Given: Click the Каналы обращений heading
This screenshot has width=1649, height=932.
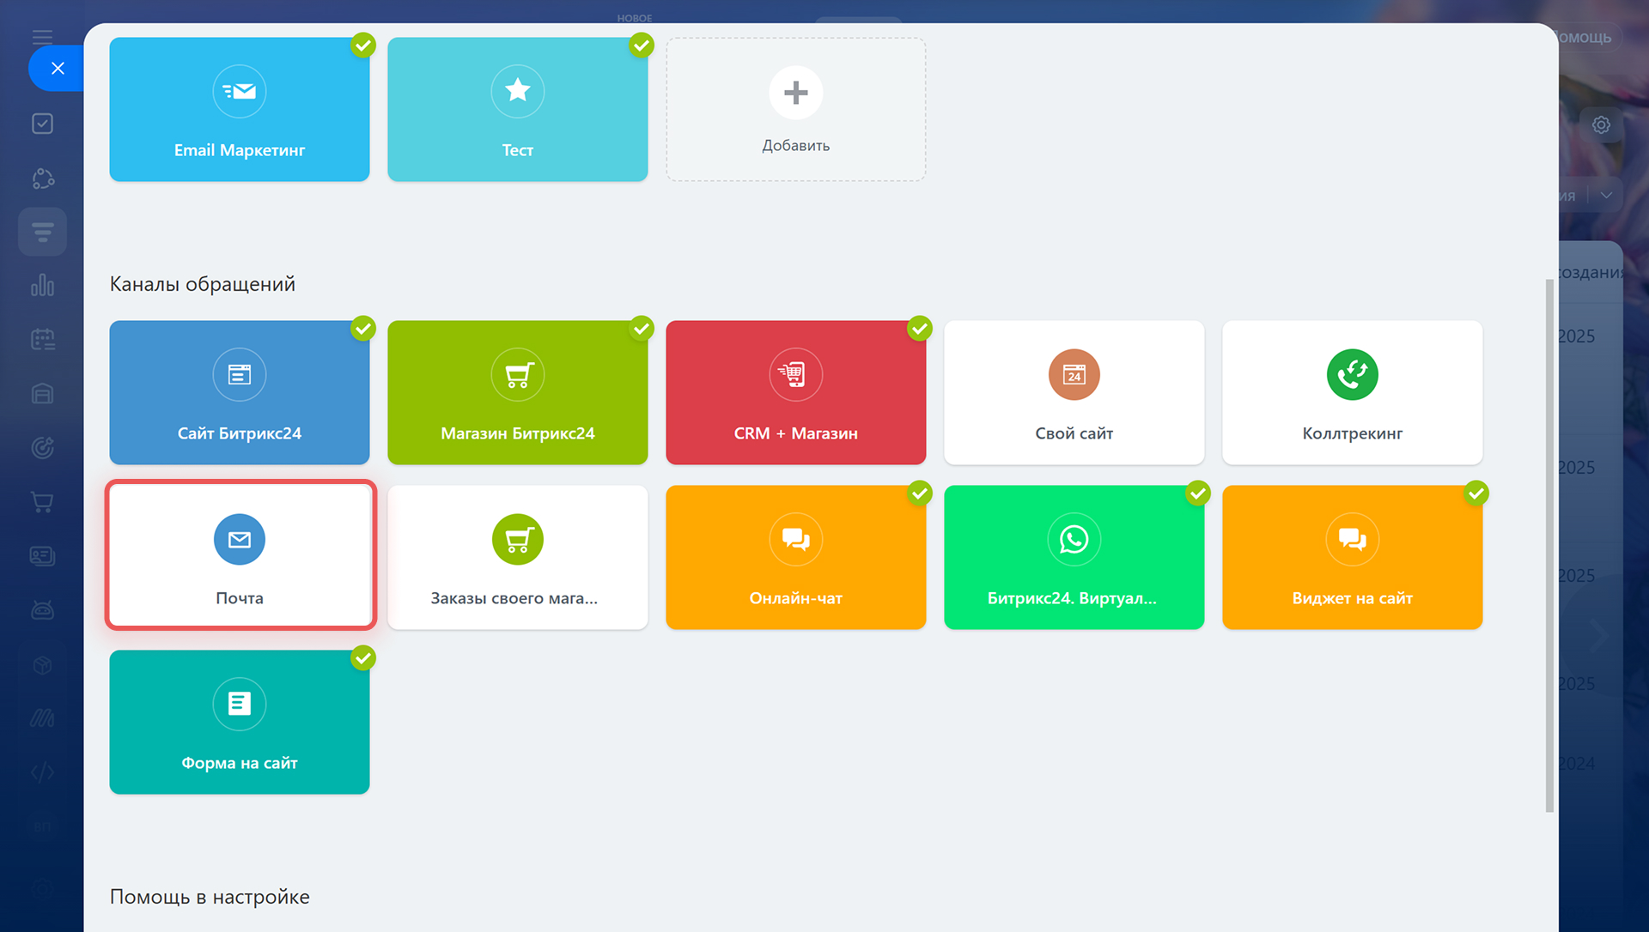Looking at the screenshot, I should [x=203, y=284].
